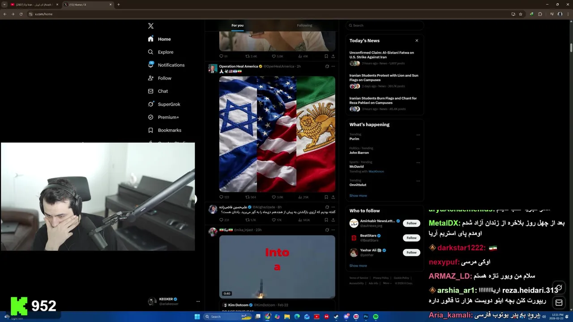Bookmark the post with 41K views
Viewport: 573px width, 322px height.
pos(326,56)
